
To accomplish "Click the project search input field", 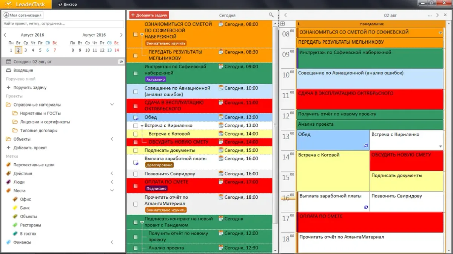I will [x=63, y=24].
